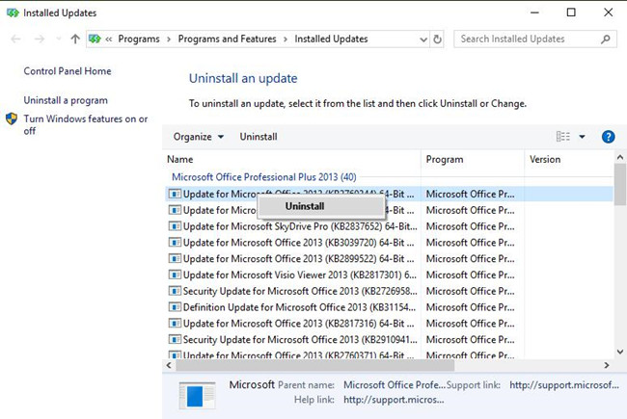Image resolution: width=627 pixels, height=419 pixels.
Task: Click the icon of KB2899522 update row
Action: [x=175, y=259]
